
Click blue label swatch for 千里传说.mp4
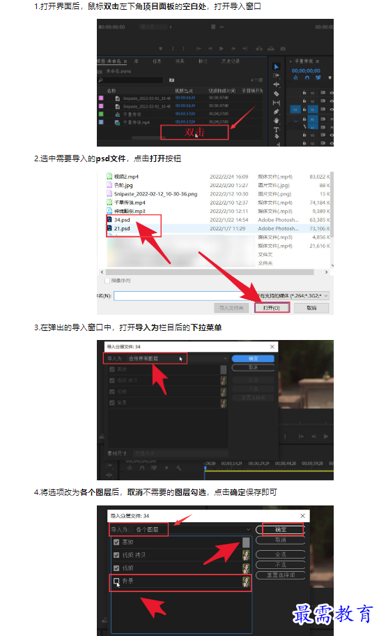point(101,122)
